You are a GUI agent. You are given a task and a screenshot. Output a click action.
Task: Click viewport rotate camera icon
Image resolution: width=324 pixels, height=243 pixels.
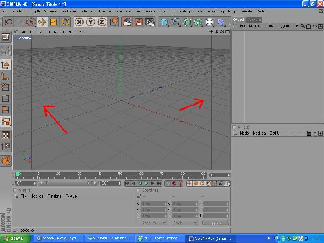pyautogui.click(x=222, y=32)
